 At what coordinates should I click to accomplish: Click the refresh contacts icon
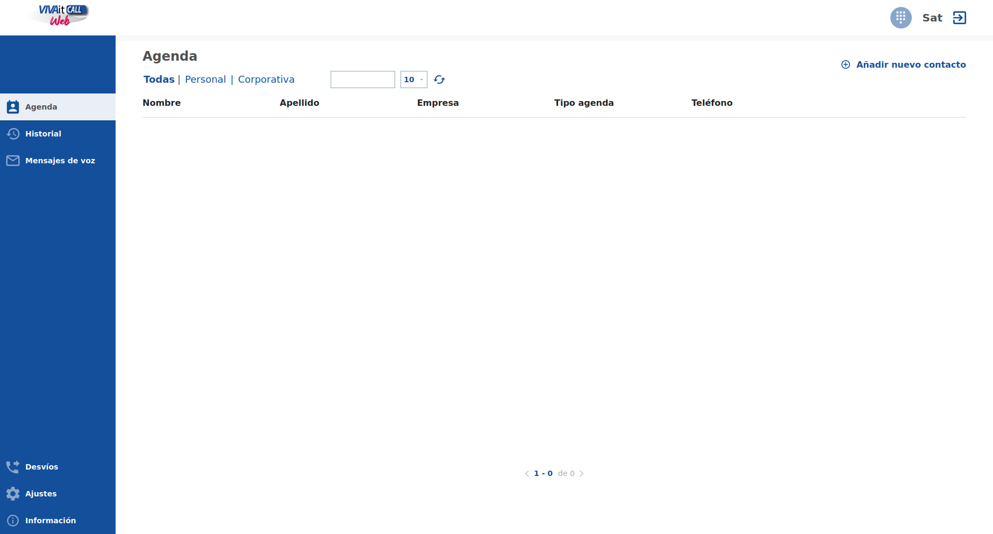coord(439,80)
